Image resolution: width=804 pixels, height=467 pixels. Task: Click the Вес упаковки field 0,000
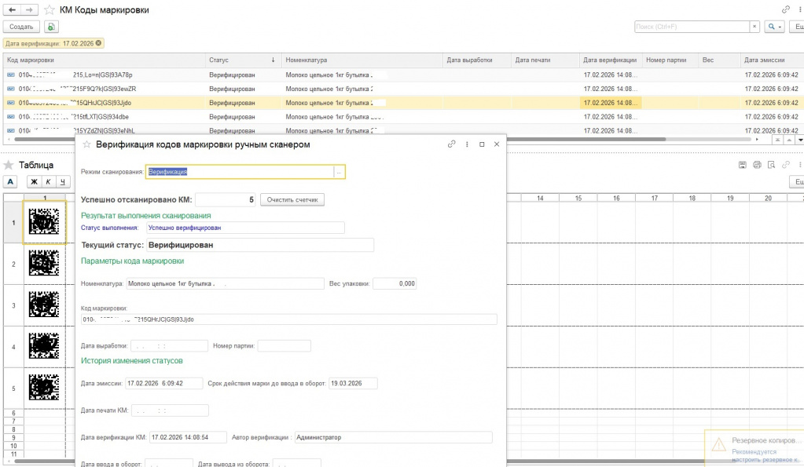tap(395, 283)
